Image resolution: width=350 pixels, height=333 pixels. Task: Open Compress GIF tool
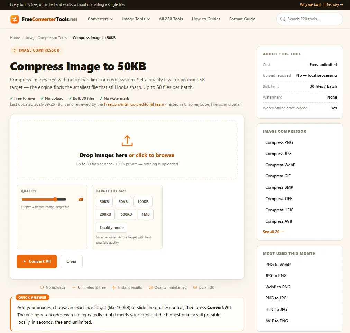[x=278, y=176]
